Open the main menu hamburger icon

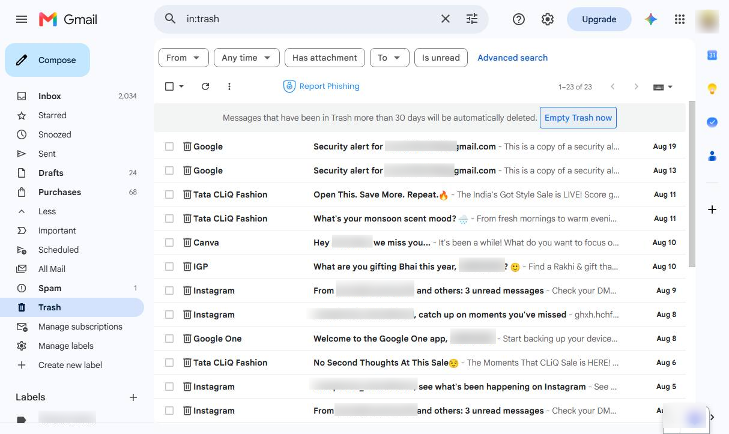22,19
